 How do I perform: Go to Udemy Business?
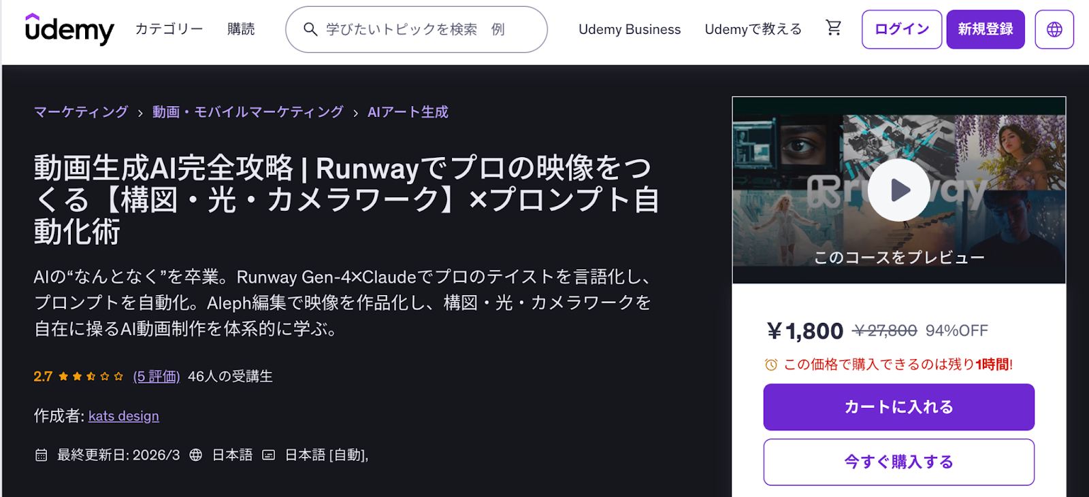click(x=630, y=29)
